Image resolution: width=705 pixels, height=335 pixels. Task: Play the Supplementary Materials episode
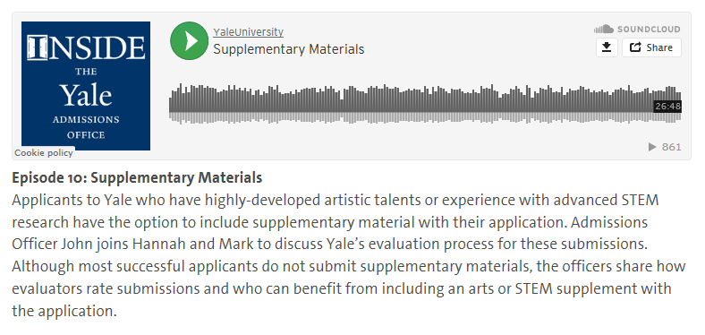coord(189,40)
